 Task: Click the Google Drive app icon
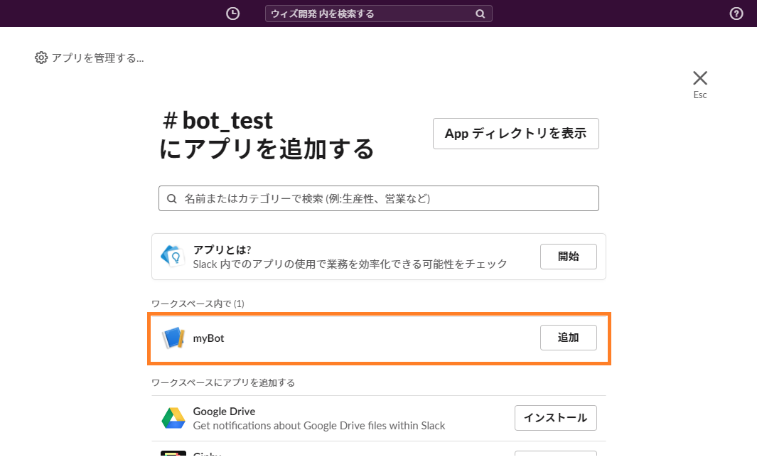[x=173, y=418]
